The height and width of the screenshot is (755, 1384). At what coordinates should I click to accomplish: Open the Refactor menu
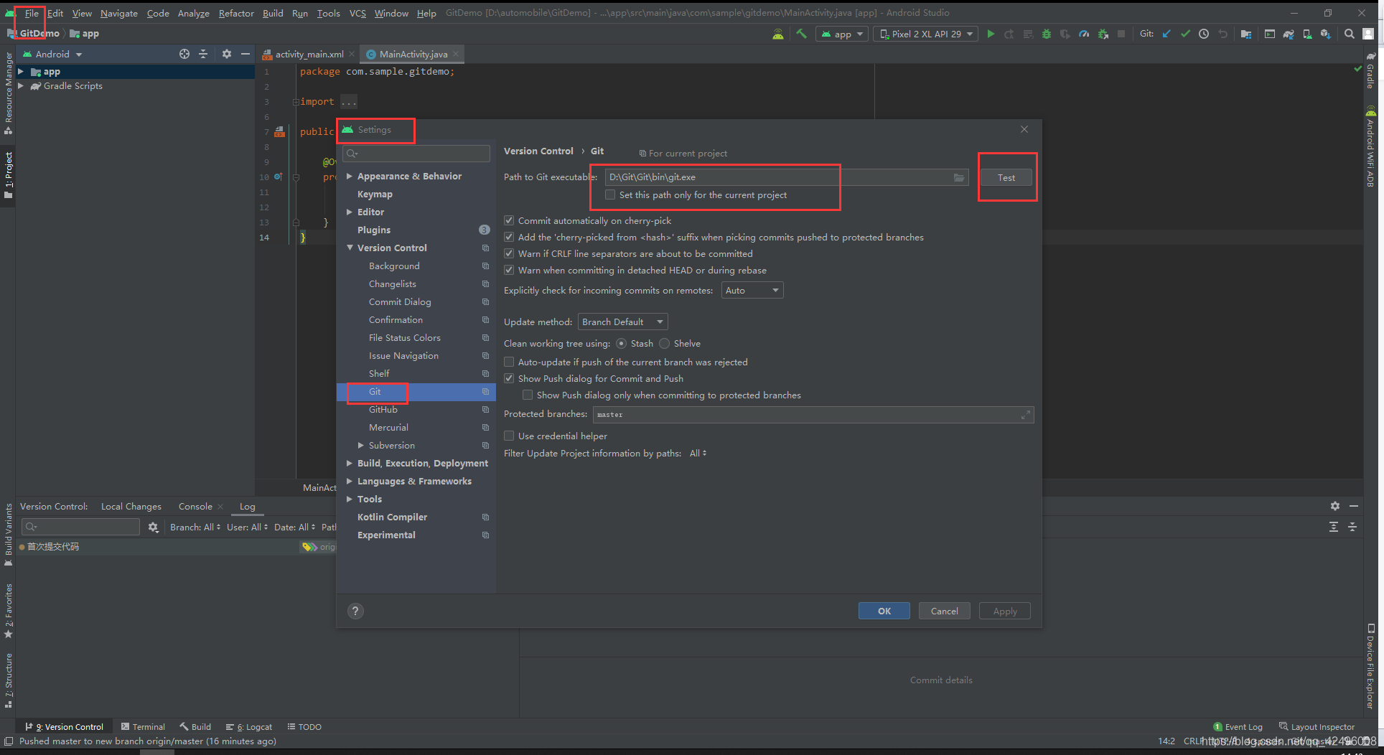click(236, 13)
